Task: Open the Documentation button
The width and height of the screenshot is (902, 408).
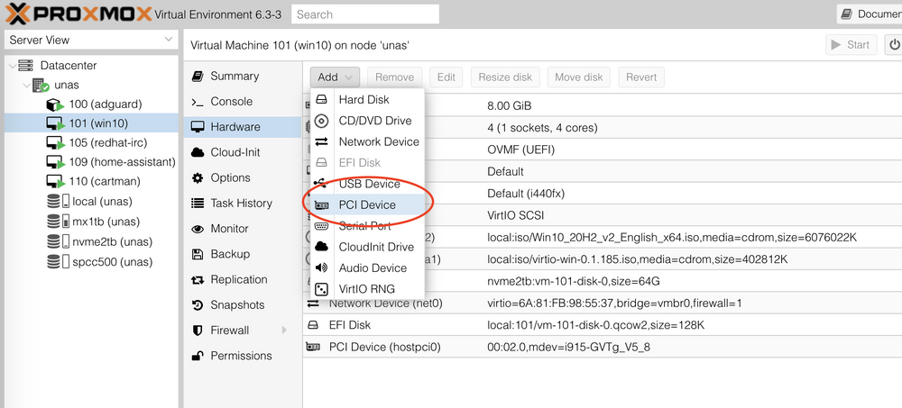Action: tap(869, 14)
